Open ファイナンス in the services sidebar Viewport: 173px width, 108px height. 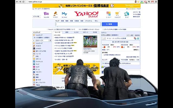click(39, 62)
